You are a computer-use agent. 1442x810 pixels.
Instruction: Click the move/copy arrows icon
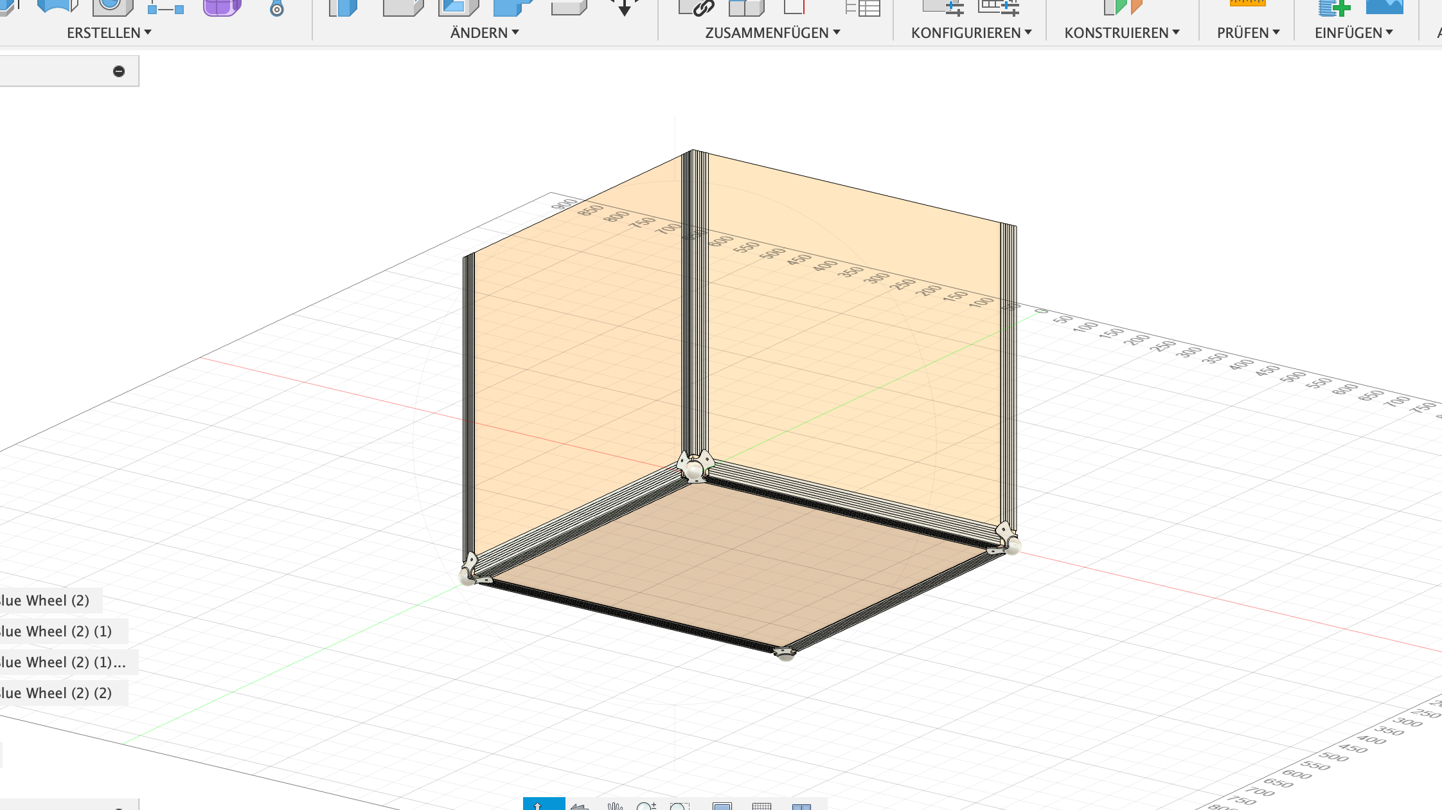[623, 8]
